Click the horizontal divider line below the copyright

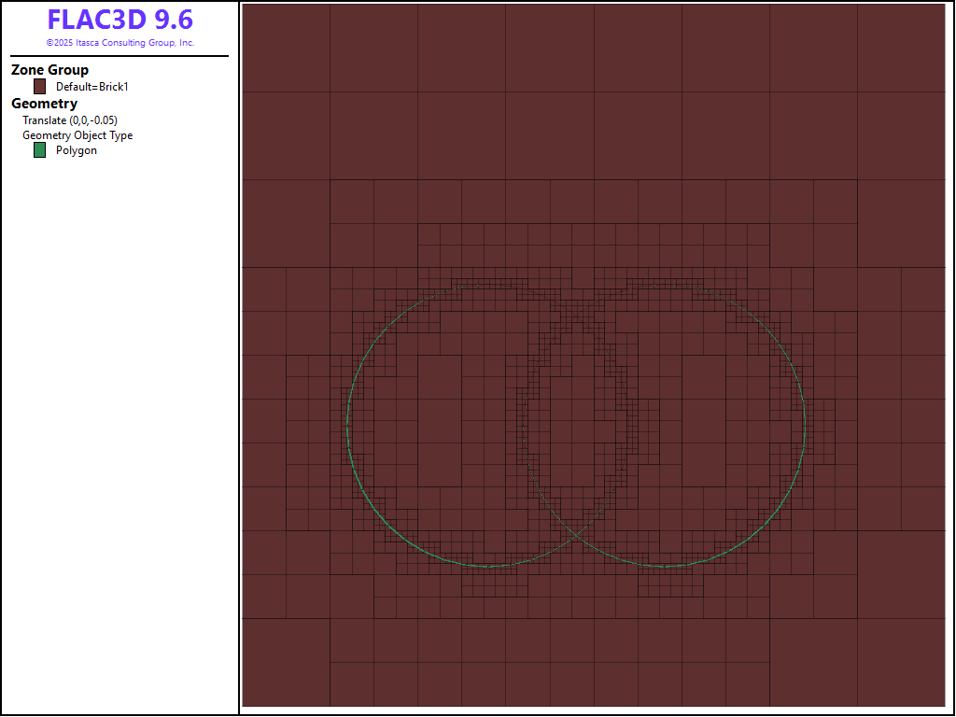tap(119, 56)
